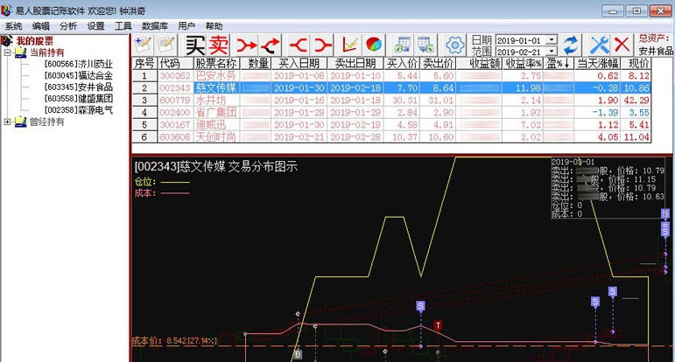Click the red and black merge arrow icon
The image size is (675, 362).
click(x=271, y=45)
